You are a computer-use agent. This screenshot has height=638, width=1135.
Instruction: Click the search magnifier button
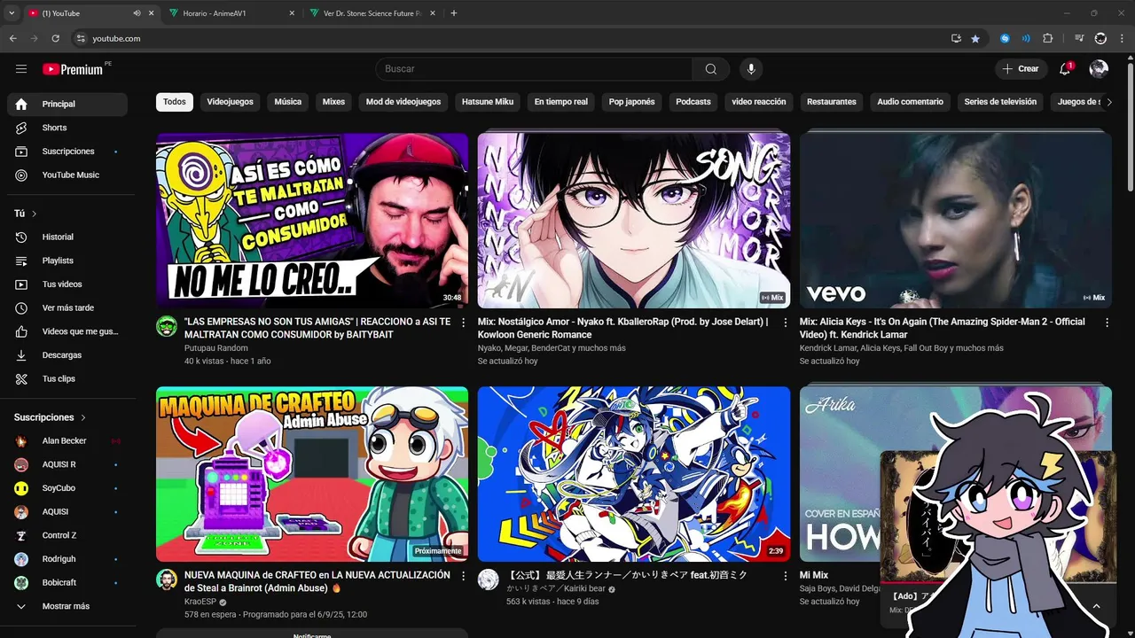coord(710,69)
